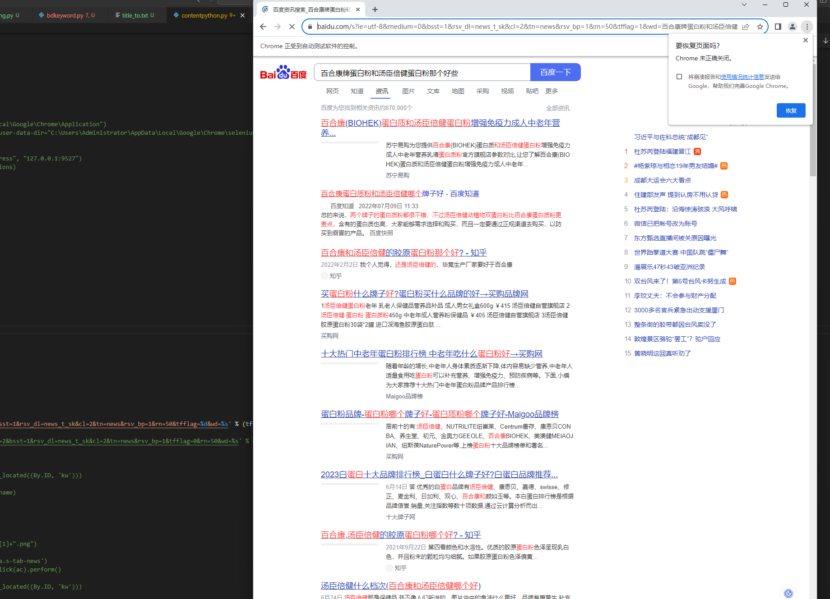
Task: Open title_to.txt editor tab
Action: coord(134,15)
